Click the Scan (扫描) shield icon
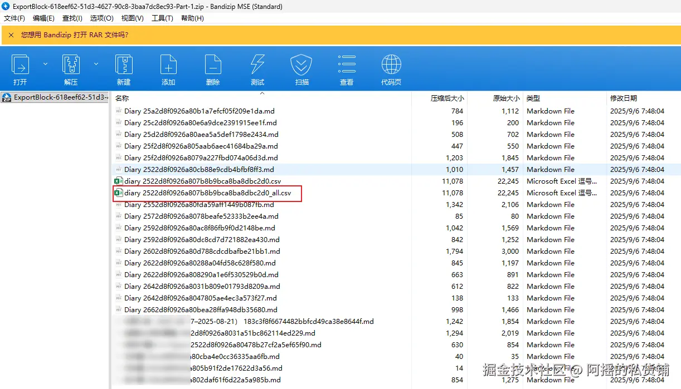681x389 pixels. pos(301,65)
